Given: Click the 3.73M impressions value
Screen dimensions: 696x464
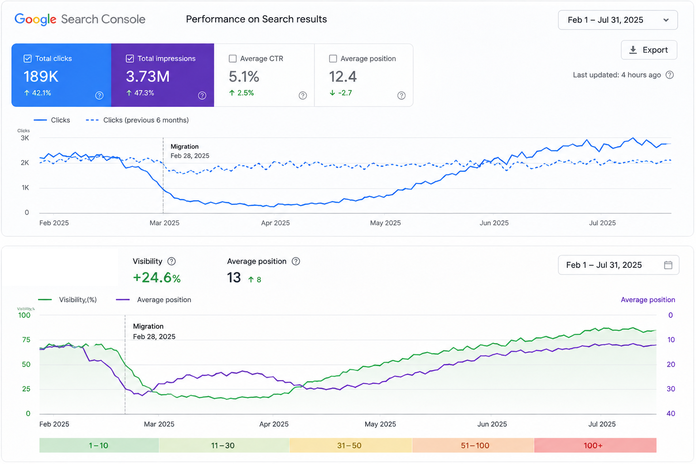Looking at the screenshot, I should [148, 77].
